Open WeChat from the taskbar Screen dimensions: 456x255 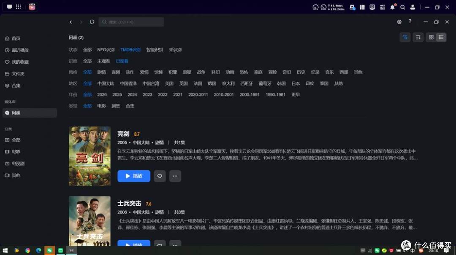click(50, 250)
